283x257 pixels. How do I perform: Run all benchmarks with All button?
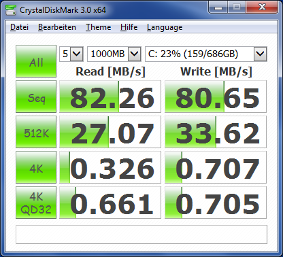(36, 61)
